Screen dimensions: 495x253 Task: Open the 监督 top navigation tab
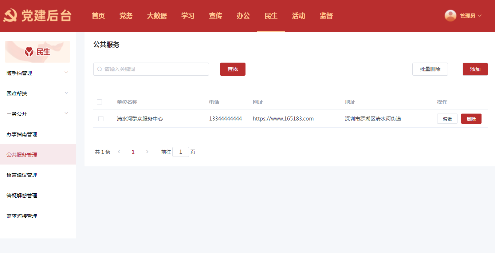tap(326, 16)
